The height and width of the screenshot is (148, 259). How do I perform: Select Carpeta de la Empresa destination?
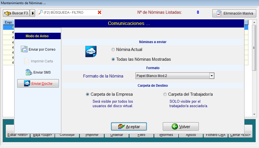pyautogui.click(x=88, y=94)
